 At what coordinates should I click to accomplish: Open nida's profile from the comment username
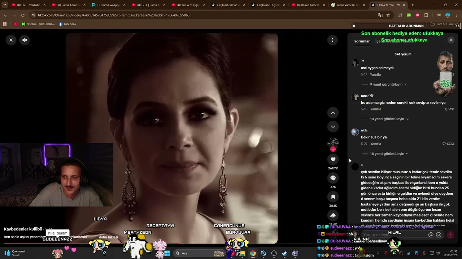tap(364, 131)
